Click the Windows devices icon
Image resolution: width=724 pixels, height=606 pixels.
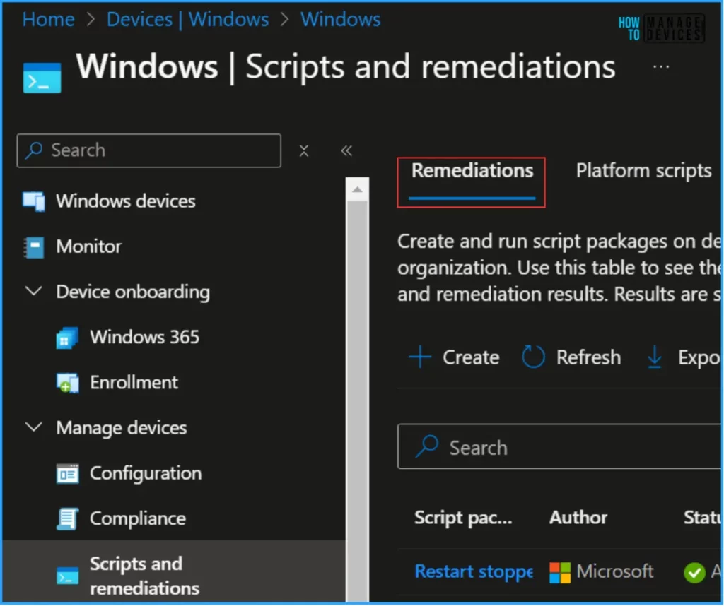click(x=34, y=201)
